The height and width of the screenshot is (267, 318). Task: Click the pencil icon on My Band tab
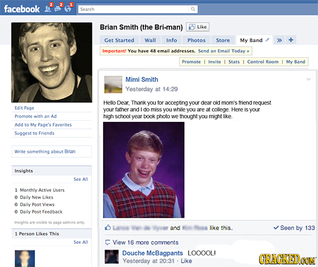(268, 40)
